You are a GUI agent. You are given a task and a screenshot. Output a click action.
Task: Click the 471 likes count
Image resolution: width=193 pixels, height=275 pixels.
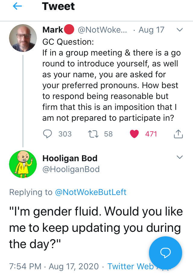click(151, 134)
